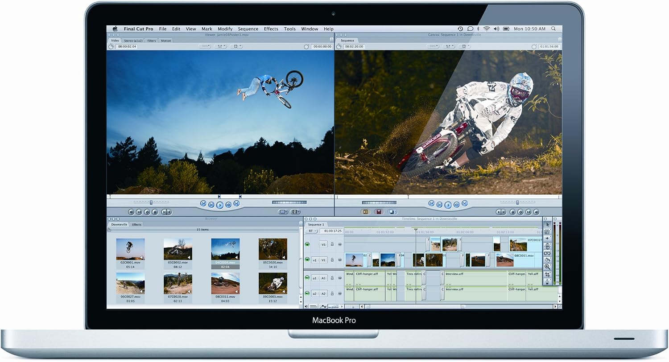This screenshot has width=669, height=362.
Task: Open the Effects menu in menu bar
Action: click(271, 29)
